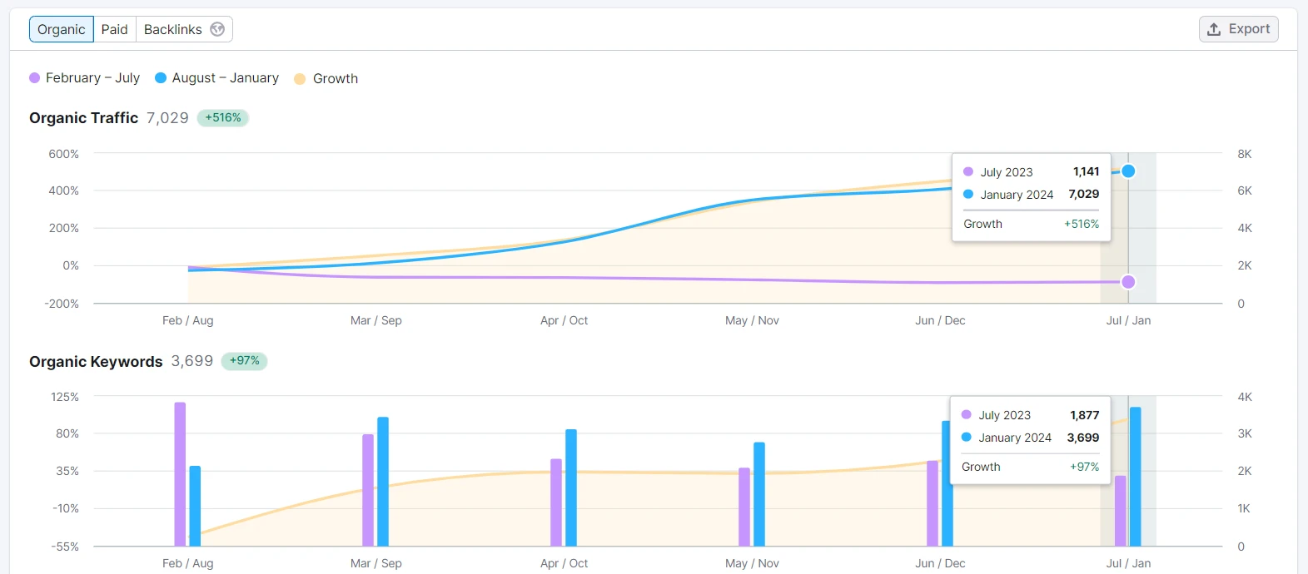Click the purple Feb bar in keywords chart

[180, 474]
